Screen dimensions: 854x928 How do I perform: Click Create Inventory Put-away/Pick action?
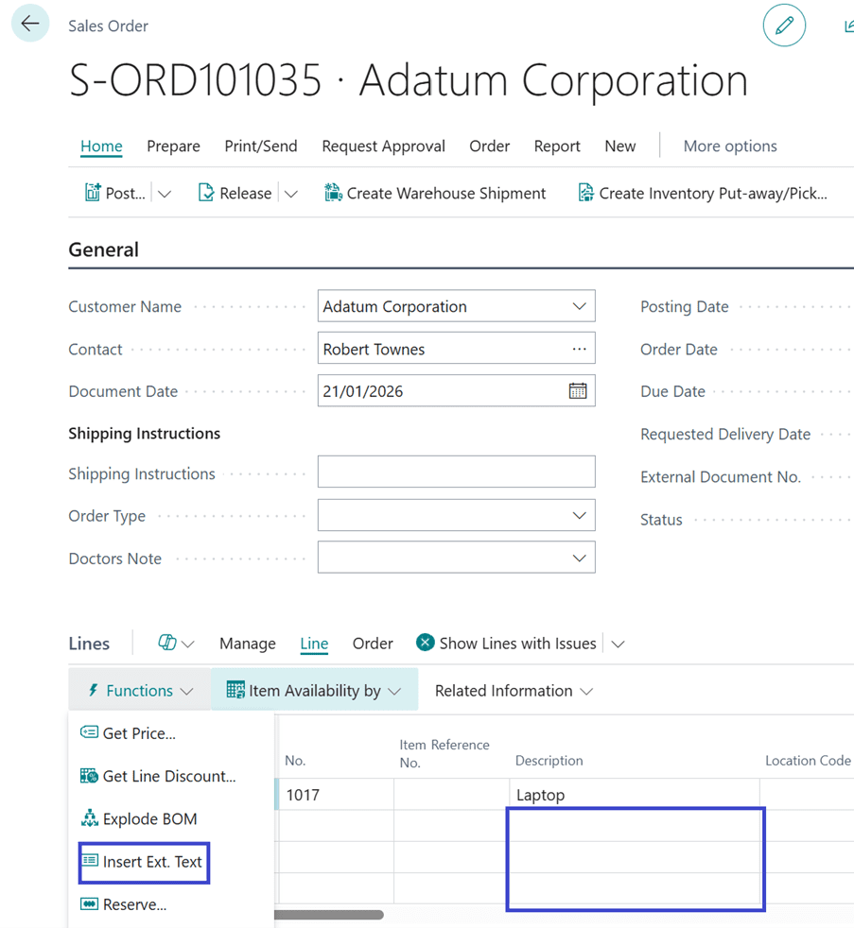coord(703,194)
